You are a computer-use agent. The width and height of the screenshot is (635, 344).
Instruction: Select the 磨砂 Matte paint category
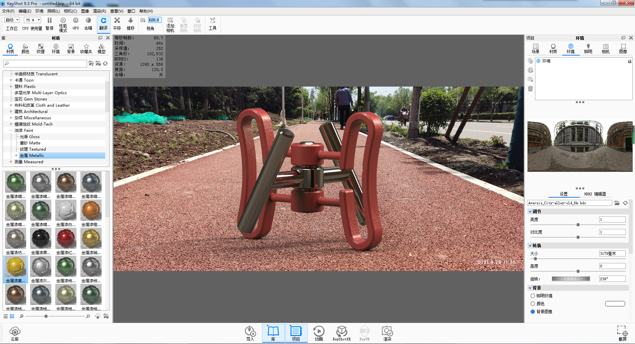30,143
